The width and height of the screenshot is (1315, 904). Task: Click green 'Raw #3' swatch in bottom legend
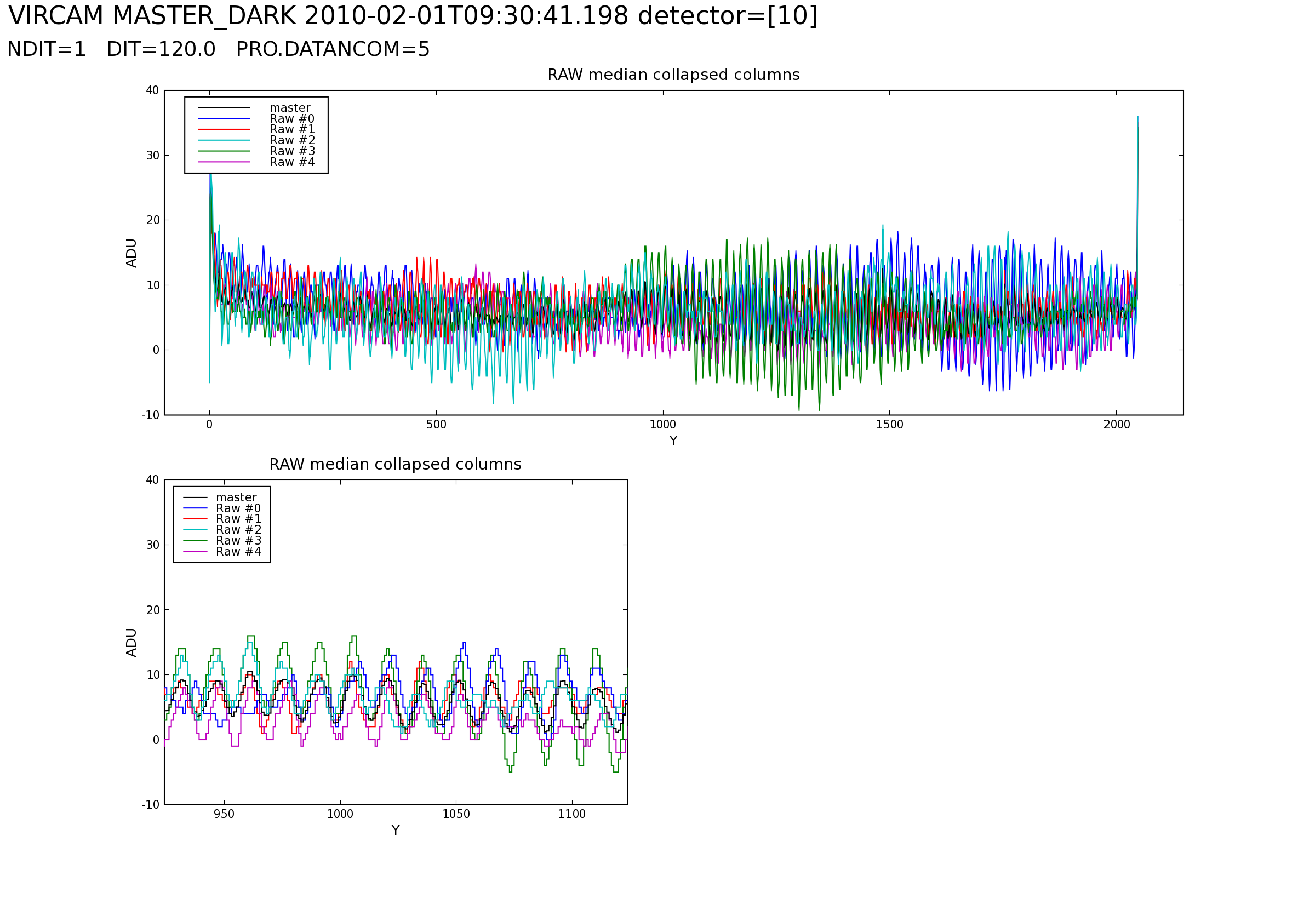point(196,541)
